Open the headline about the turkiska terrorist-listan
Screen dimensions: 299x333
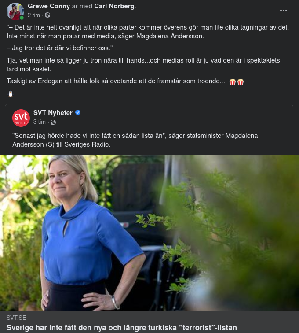click(122, 328)
